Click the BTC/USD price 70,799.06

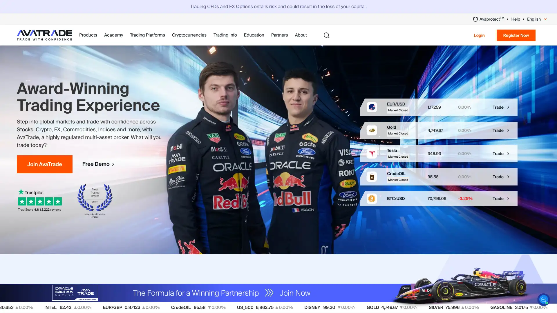tap(437, 199)
